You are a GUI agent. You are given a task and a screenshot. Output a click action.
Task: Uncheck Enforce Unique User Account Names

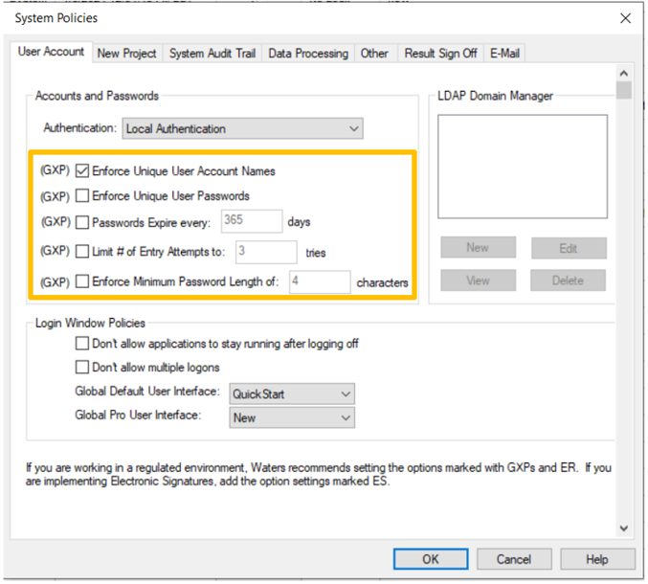tap(82, 171)
